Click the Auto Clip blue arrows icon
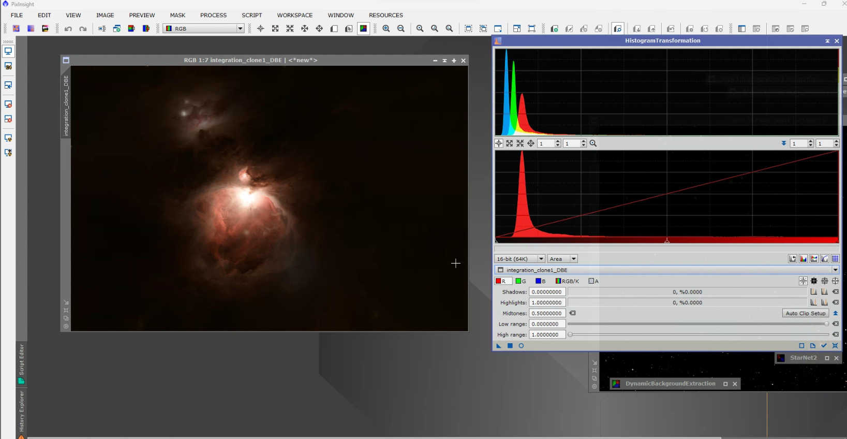This screenshot has height=439, width=847. 835,313
